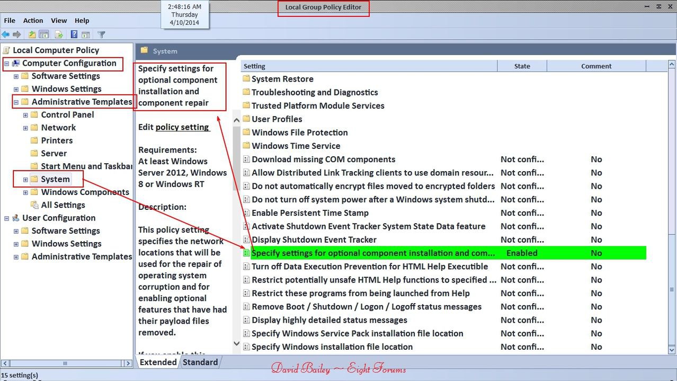Viewport: 677px width, 381px height.
Task: Click the description pane scroll-up arrow
Action: 237,120
